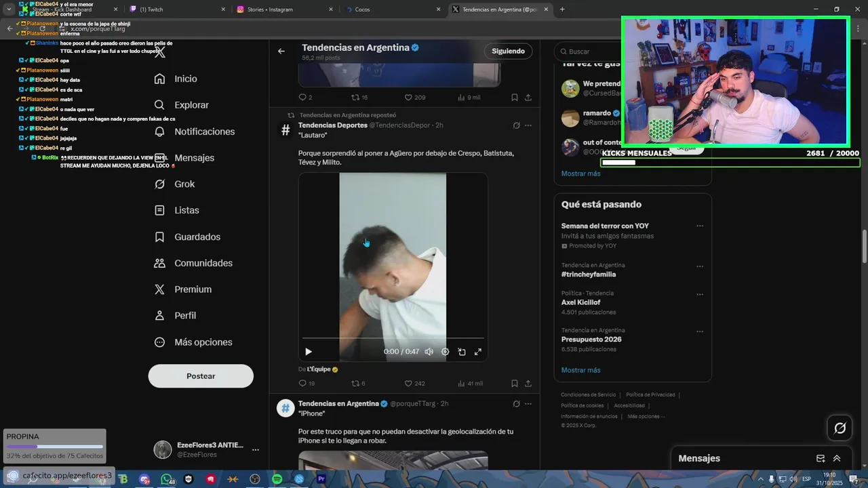Open Grok actions on the iPhone post
This screenshot has width=868, height=488.
pyautogui.click(x=516, y=404)
